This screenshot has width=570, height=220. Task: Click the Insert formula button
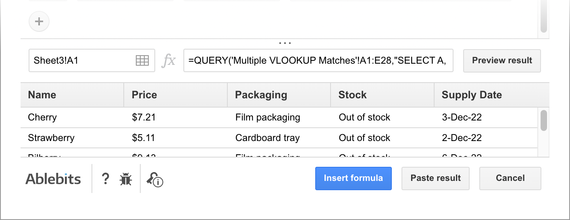[x=353, y=178]
